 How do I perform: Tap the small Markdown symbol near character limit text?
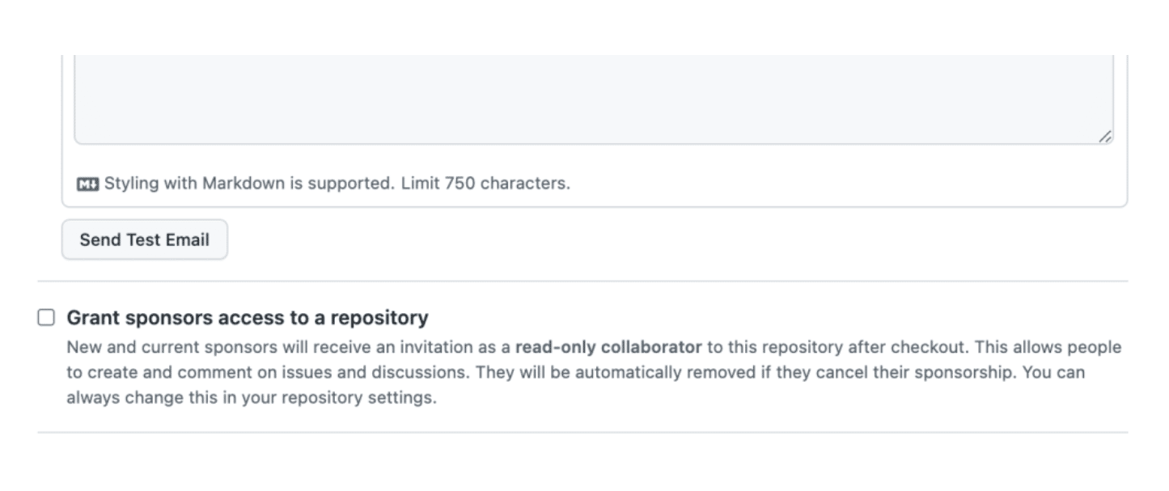click(x=88, y=184)
